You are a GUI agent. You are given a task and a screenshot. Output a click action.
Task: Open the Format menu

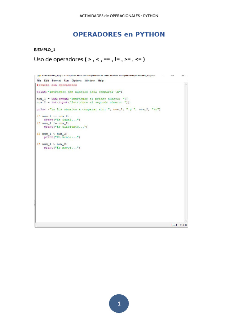point(56,80)
